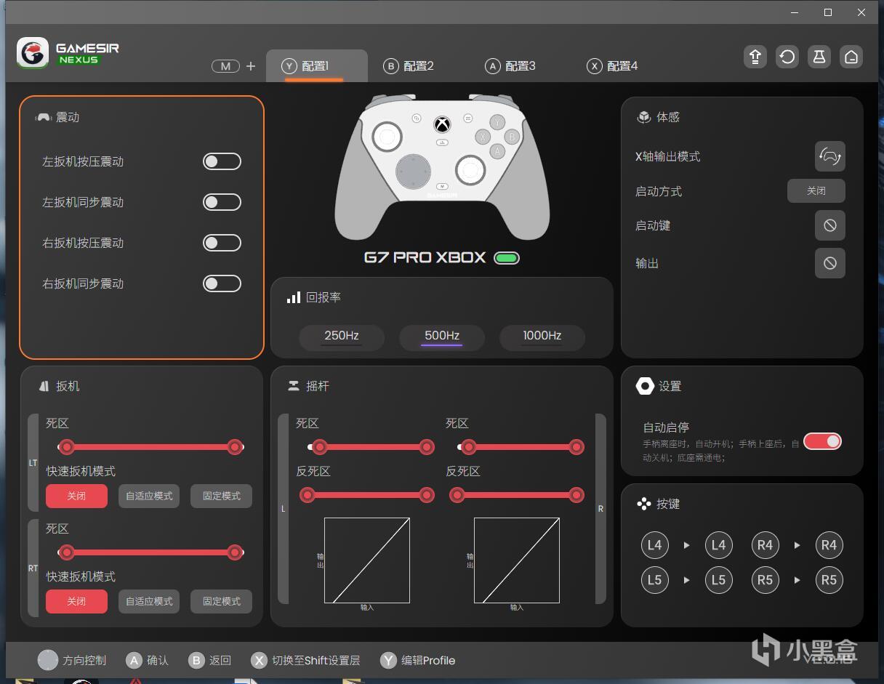The width and height of the screenshot is (884, 684).
Task: Click the LT deadzone slider left handle
Action: pos(67,447)
